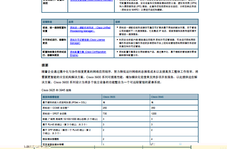Select the SRST value 1200 cell
Viewport: 227px width, 149px height.
154,113
